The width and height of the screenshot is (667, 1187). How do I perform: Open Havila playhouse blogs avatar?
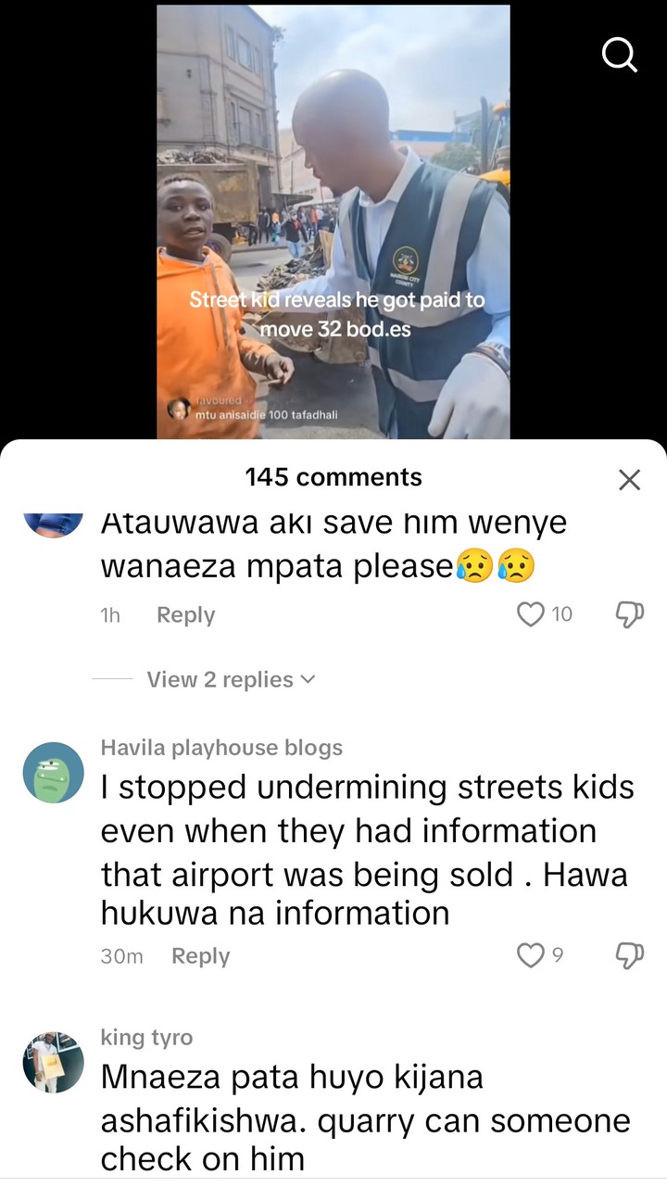53,773
